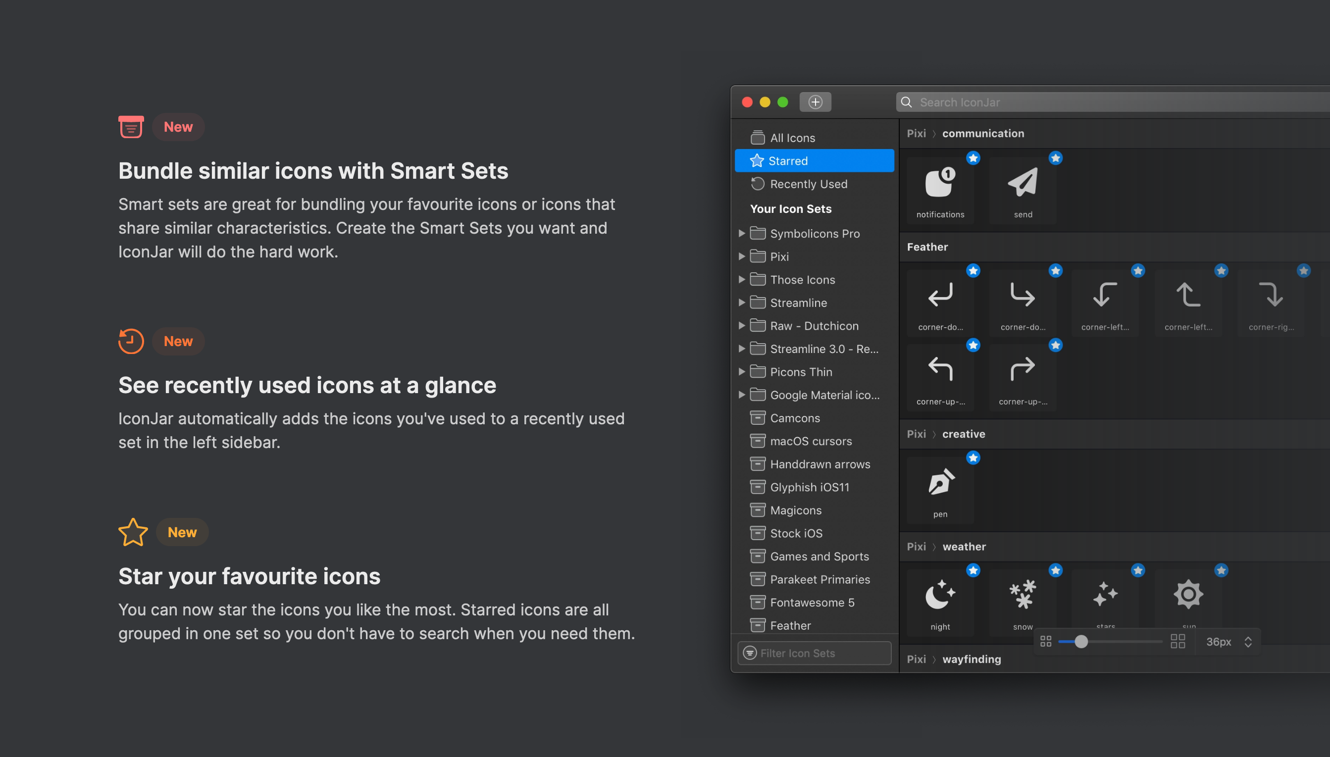Select the corner-right-down arrow icon

point(1271,303)
